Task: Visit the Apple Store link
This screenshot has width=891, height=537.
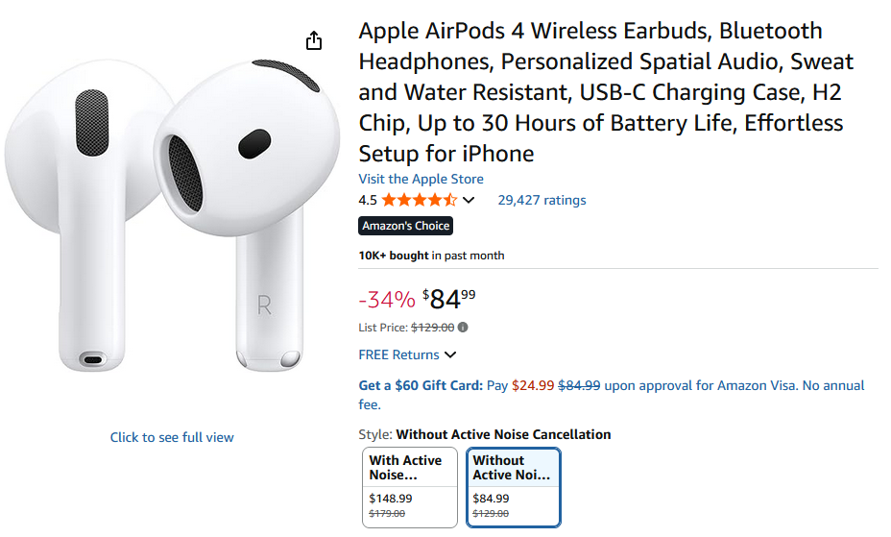Action: 421,180
